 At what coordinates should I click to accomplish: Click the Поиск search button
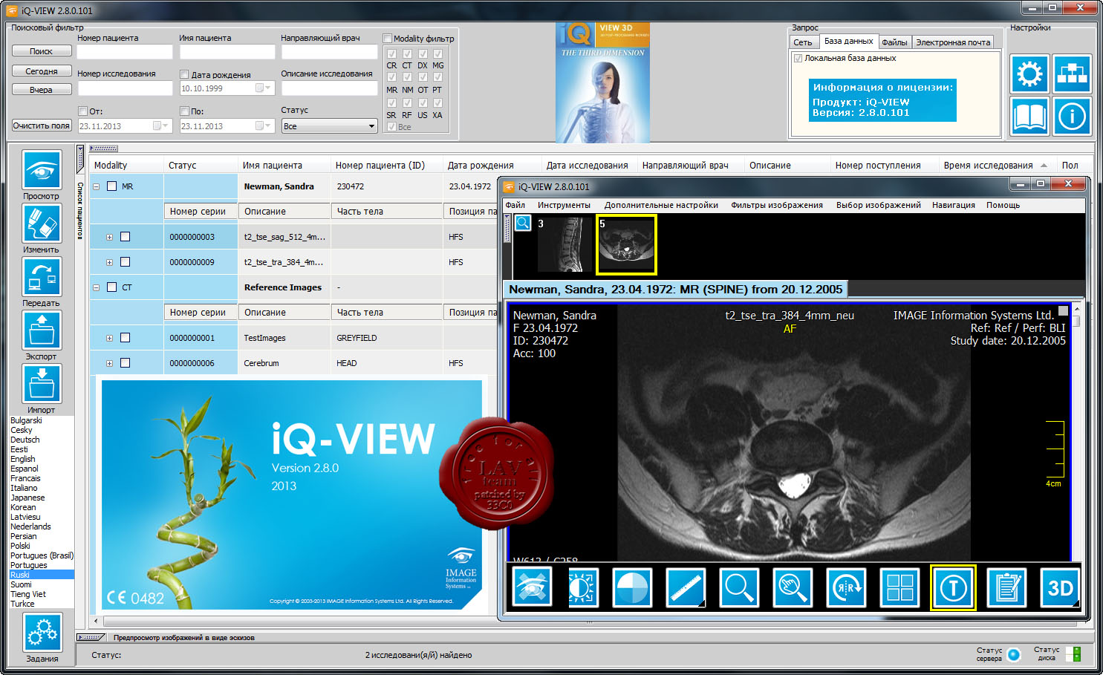pyautogui.click(x=42, y=51)
